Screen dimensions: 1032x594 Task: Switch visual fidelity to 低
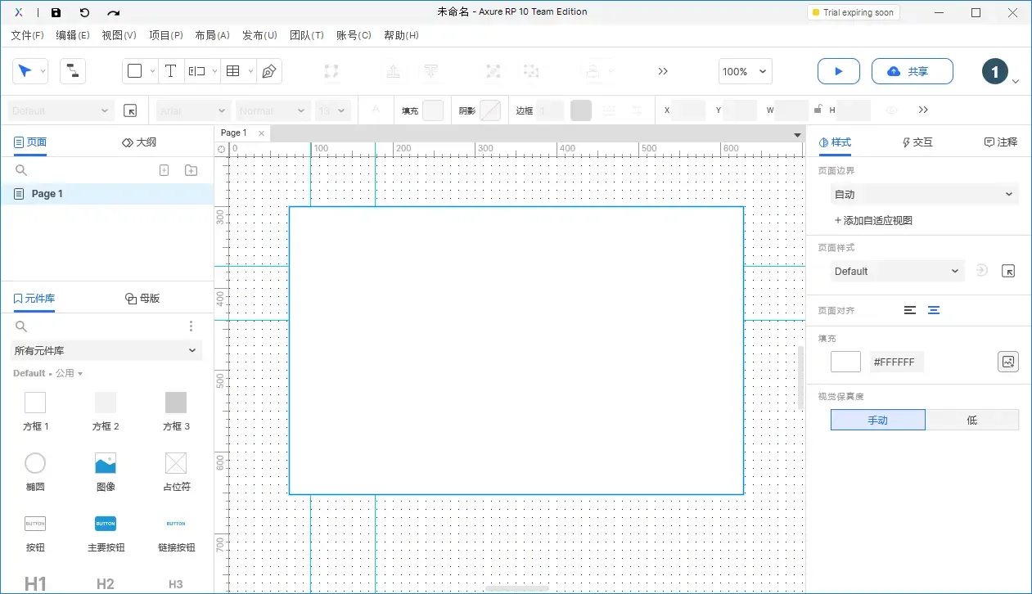click(972, 419)
